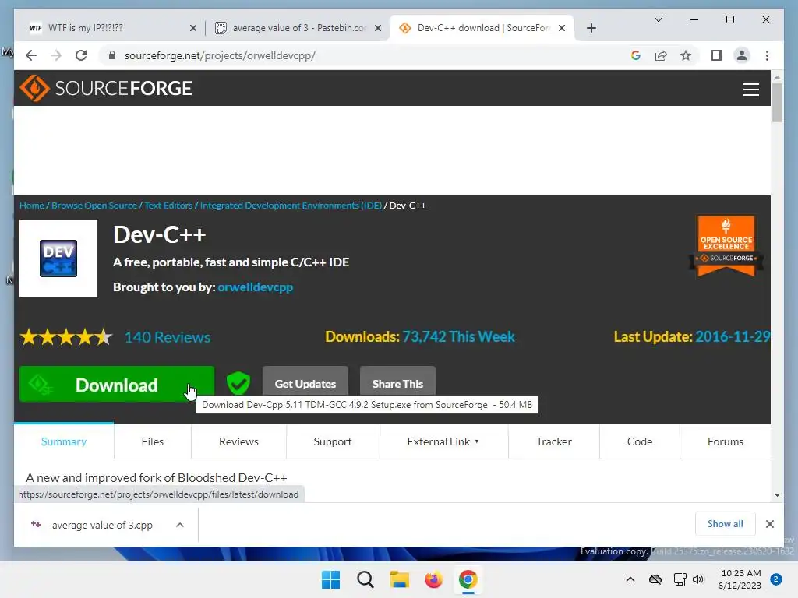Screen dimensions: 798x598
Task: Open the SourceForge hamburger menu
Action: (x=750, y=90)
